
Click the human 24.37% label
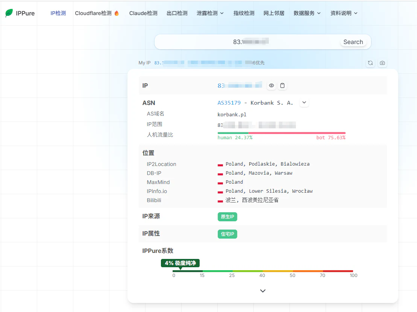235,138
